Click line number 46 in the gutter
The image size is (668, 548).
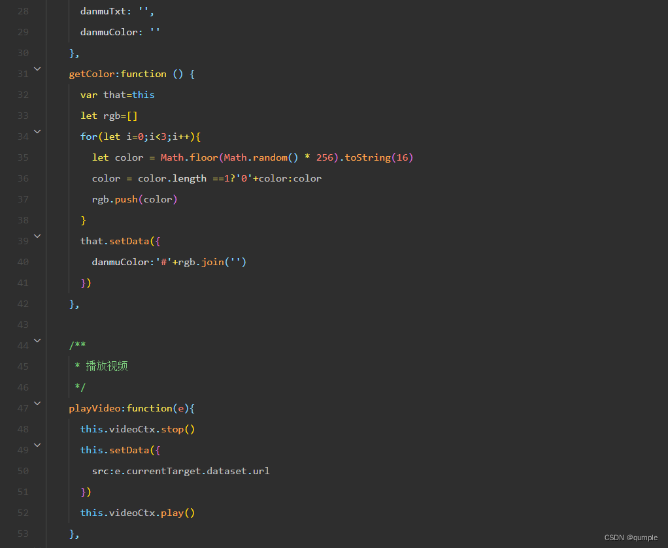coord(23,387)
